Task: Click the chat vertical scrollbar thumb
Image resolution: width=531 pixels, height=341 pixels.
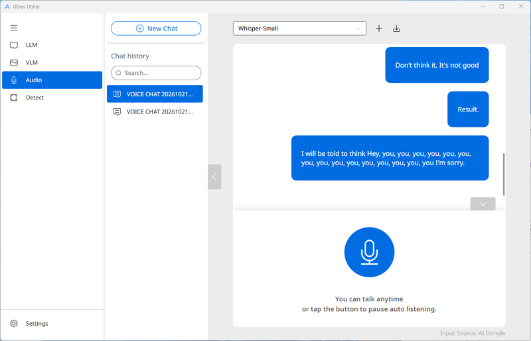Action: 504,174
